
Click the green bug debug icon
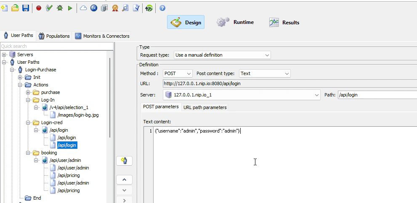(x=60, y=8)
